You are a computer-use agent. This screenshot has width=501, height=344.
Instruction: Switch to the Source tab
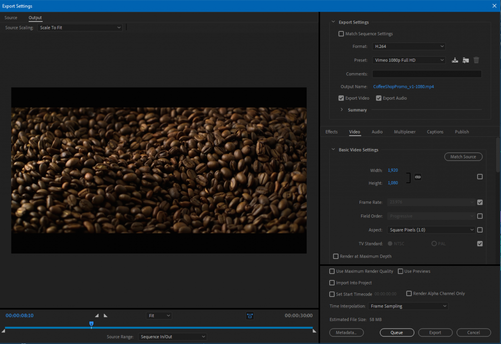click(x=11, y=18)
